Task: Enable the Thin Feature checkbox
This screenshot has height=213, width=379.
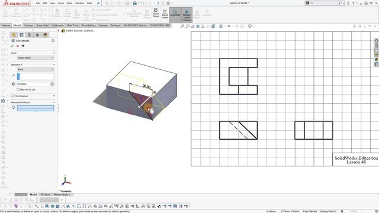Action: coord(12,96)
